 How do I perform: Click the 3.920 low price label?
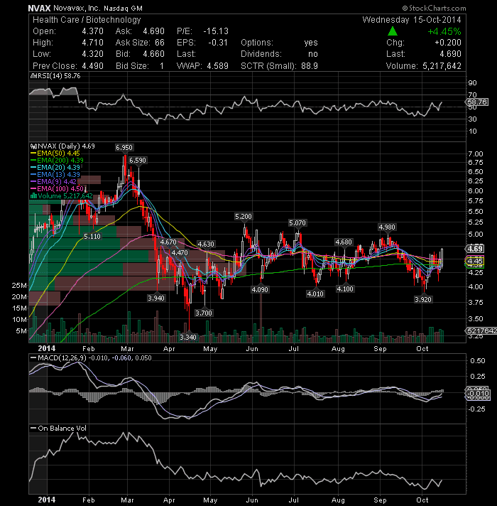[x=423, y=299]
